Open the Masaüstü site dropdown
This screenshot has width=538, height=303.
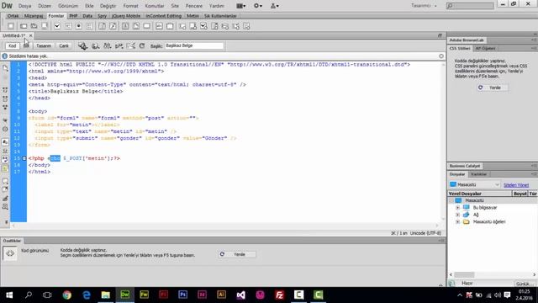click(x=474, y=185)
